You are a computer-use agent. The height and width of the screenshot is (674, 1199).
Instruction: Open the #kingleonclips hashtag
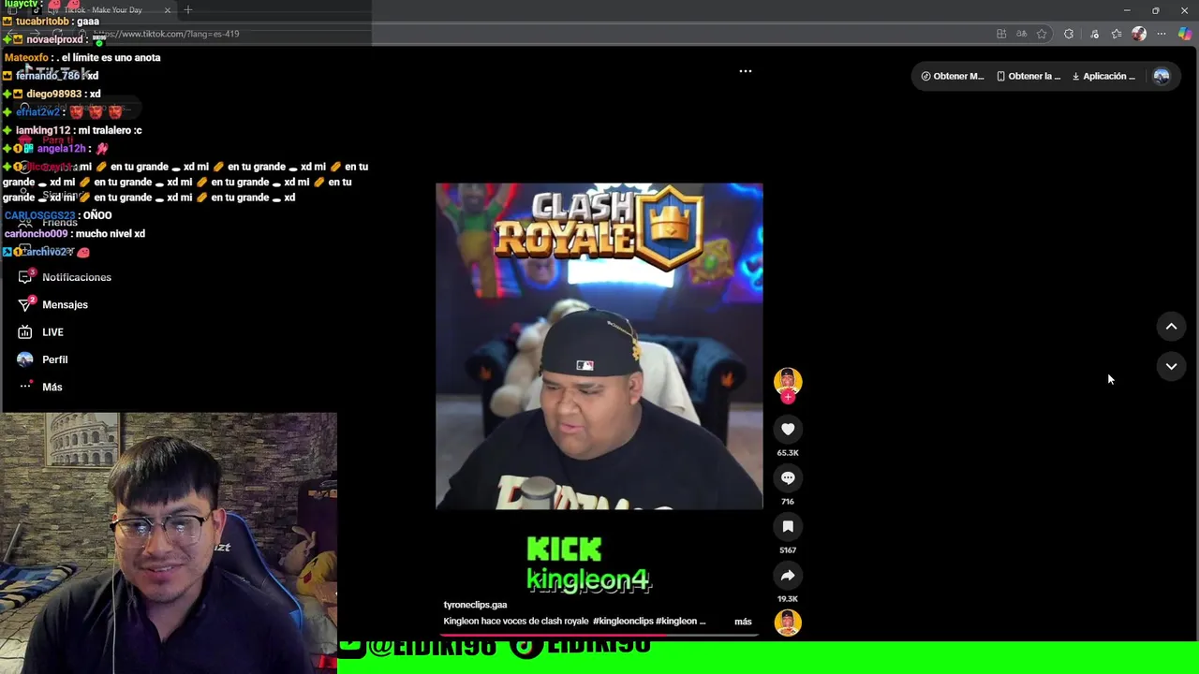click(623, 622)
